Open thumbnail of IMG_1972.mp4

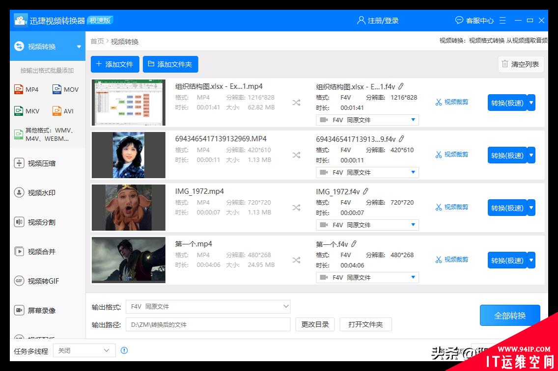[129, 208]
